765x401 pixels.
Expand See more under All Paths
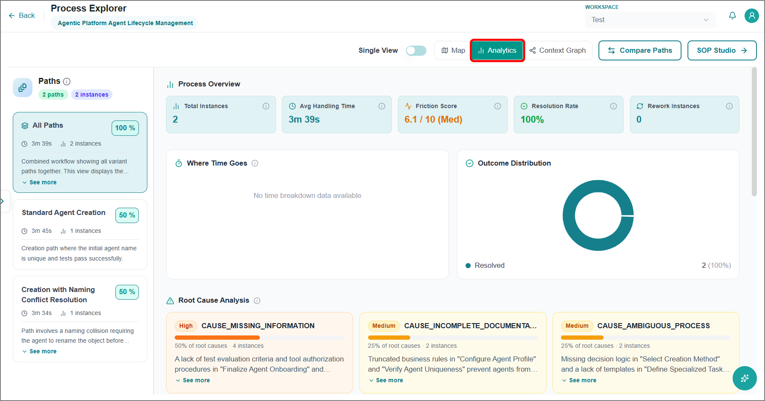pyautogui.click(x=39, y=182)
